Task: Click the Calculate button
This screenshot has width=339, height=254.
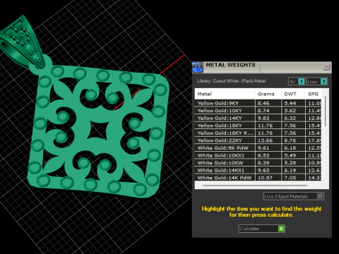Action: coord(261,229)
